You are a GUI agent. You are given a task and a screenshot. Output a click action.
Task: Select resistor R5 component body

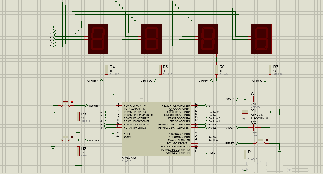tap(160, 70)
